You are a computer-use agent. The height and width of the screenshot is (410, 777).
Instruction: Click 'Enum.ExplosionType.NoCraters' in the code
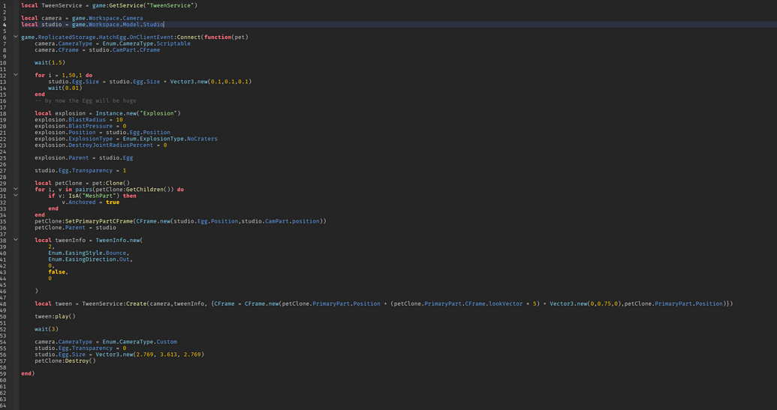pos(170,139)
